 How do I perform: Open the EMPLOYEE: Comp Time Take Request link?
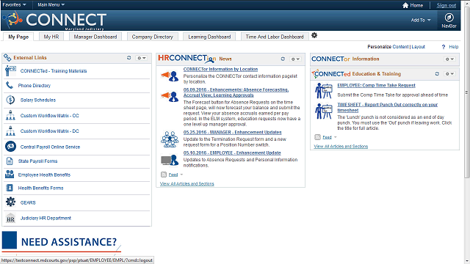pyautogui.click(x=376, y=85)
